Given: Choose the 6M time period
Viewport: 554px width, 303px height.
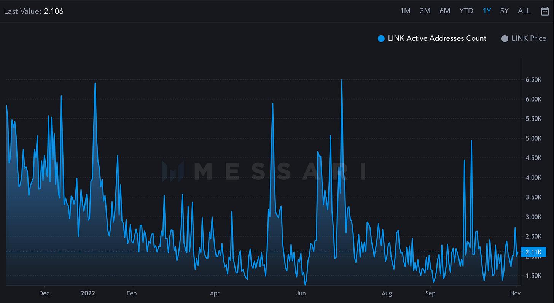Looking at the screenshot, I should (x=445, y=11).
